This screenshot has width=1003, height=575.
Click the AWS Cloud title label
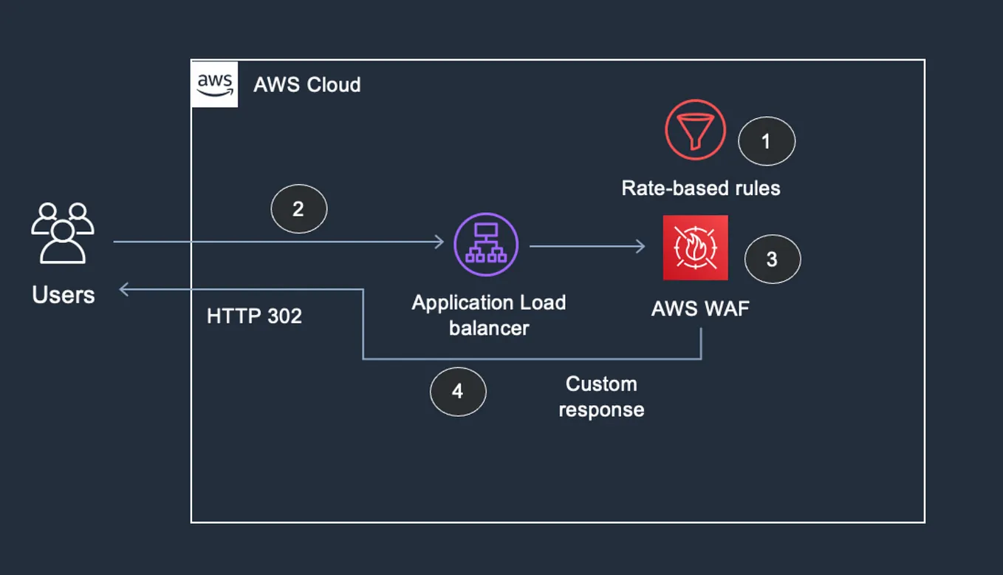(307, 84)
